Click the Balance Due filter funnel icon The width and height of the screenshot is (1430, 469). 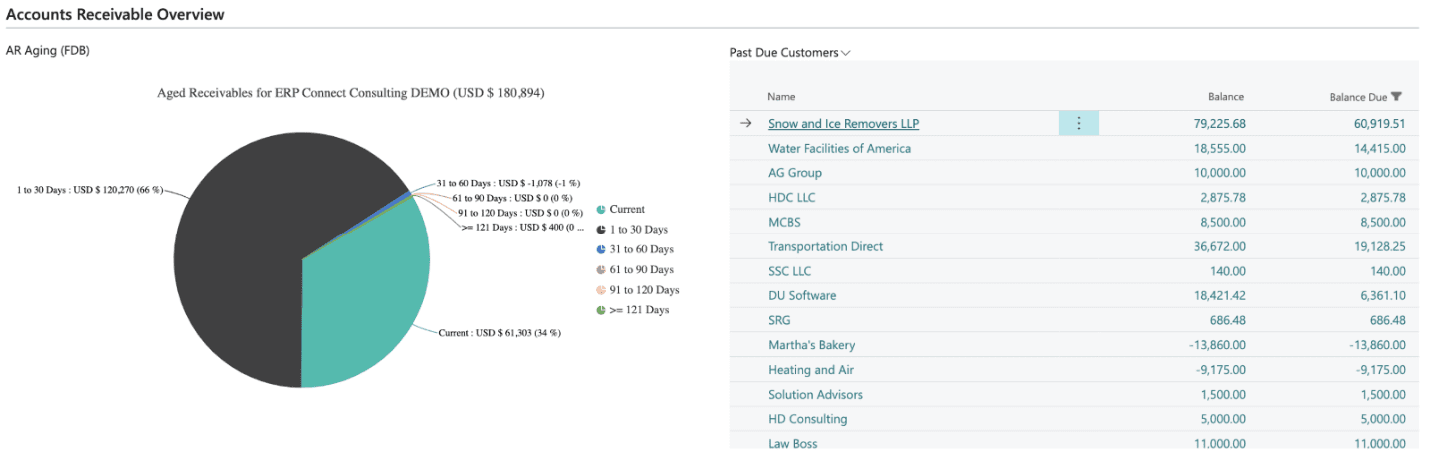tap(1396, 97)
